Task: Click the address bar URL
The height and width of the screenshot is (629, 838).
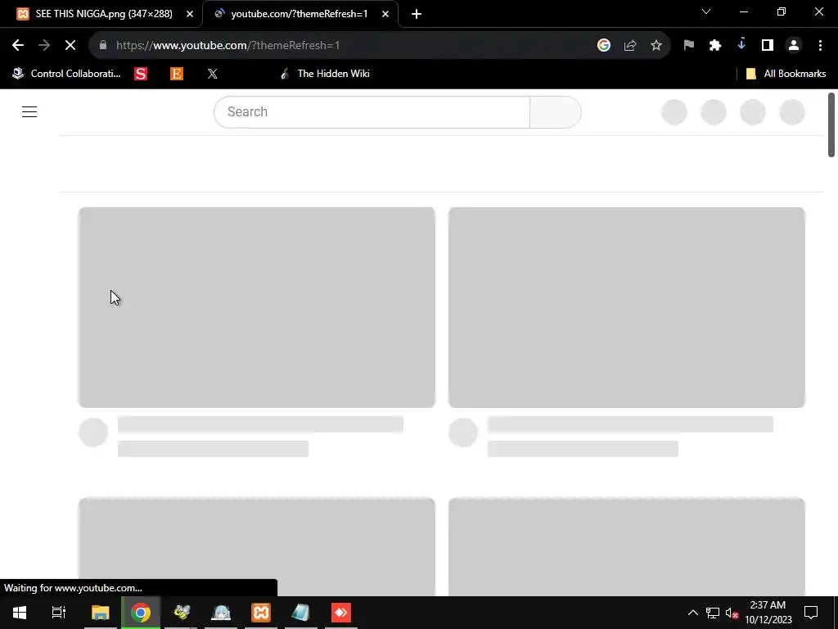Action: 228,46
